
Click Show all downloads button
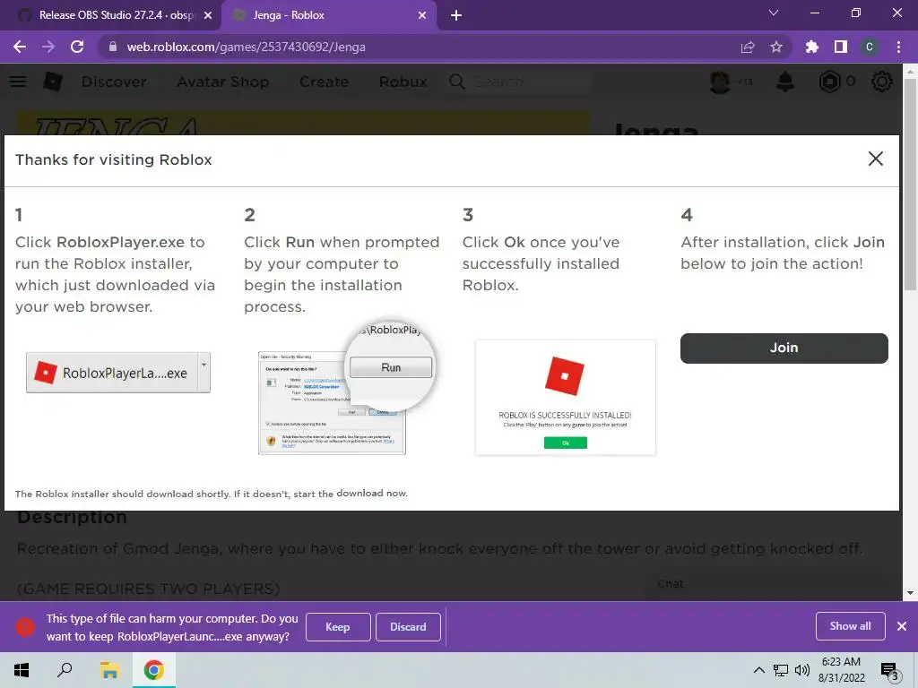[x=850, y=626]
